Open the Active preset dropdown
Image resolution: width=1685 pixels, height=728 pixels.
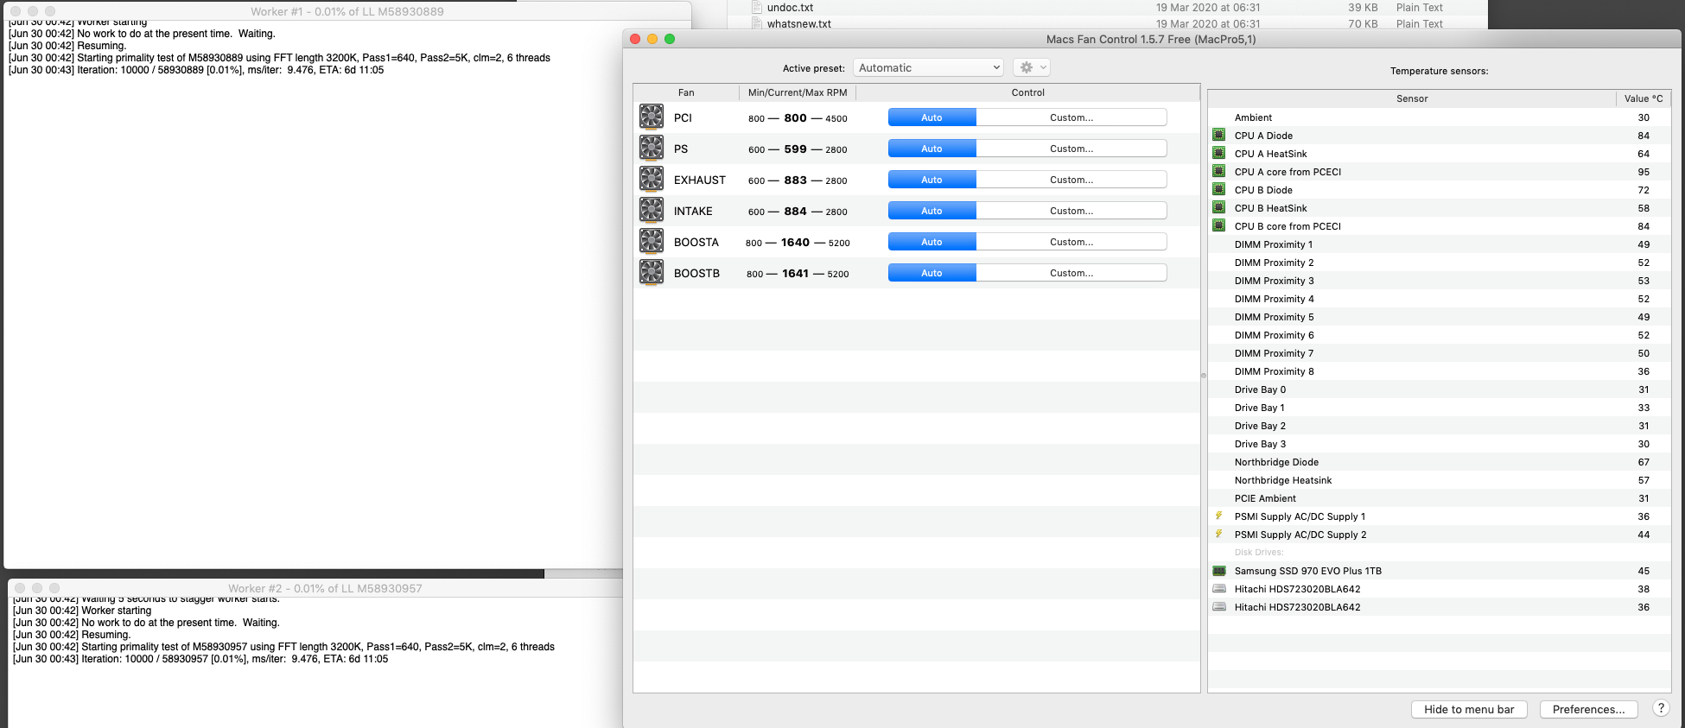928,67
